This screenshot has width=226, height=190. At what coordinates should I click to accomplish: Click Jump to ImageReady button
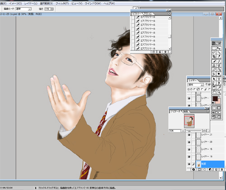217,117
